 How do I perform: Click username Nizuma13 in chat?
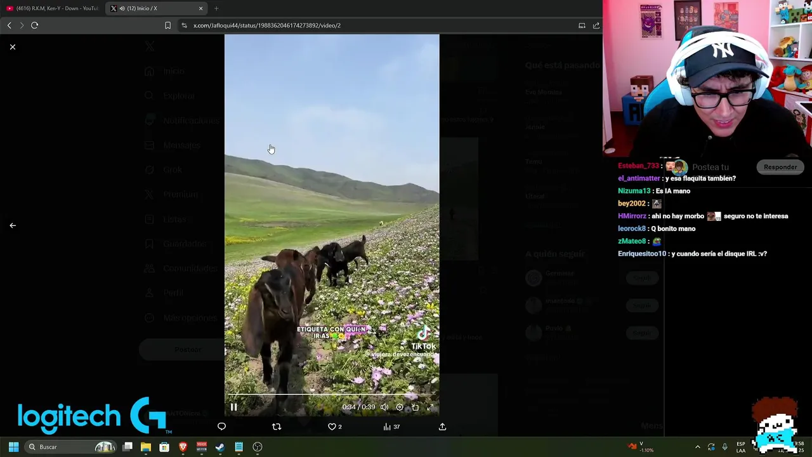[x=634, y=191]
